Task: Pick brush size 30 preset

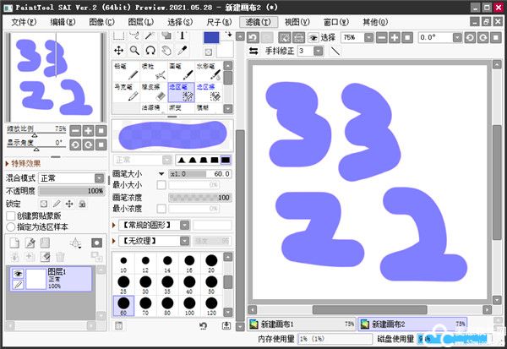Action: pos(144,281)
